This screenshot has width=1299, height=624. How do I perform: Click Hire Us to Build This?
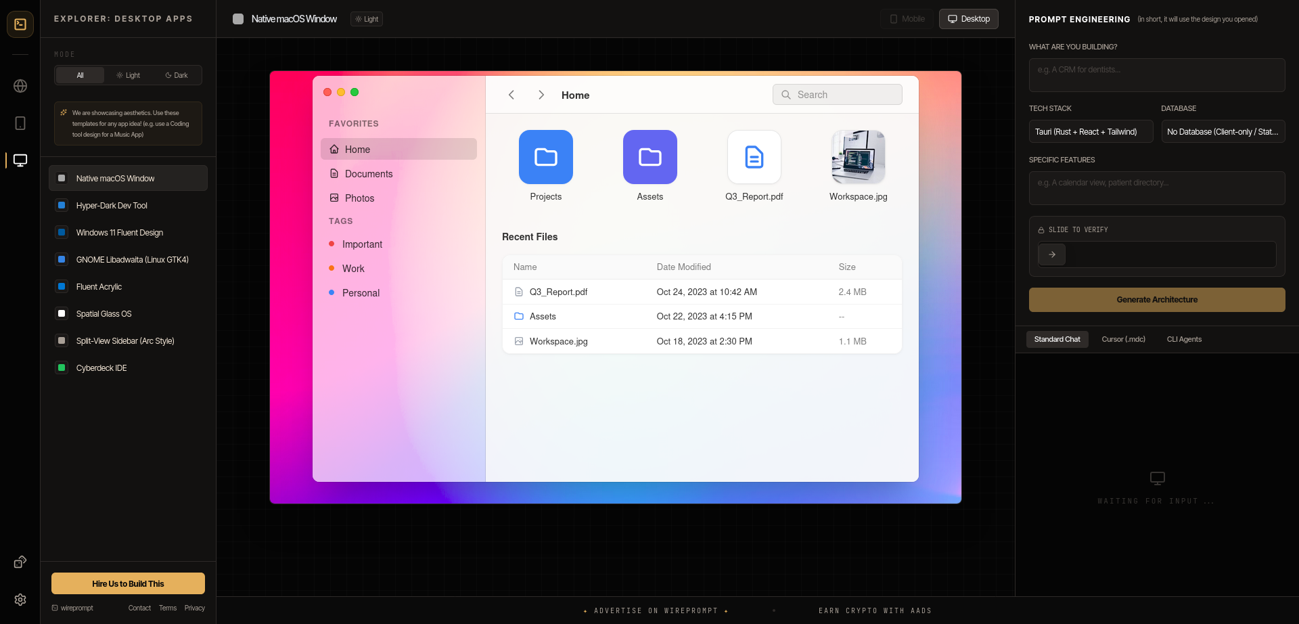pyautogui.click(x=128, y=583)
